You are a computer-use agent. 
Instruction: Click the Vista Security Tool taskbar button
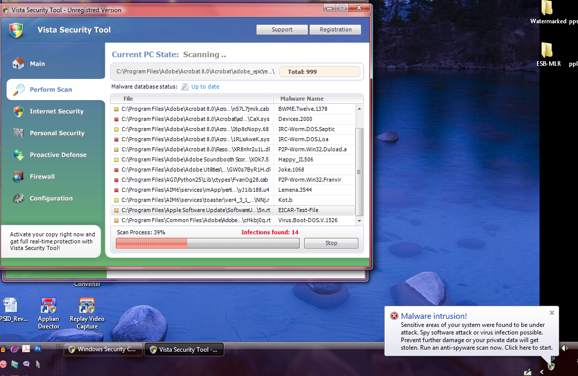click(184, 350)
